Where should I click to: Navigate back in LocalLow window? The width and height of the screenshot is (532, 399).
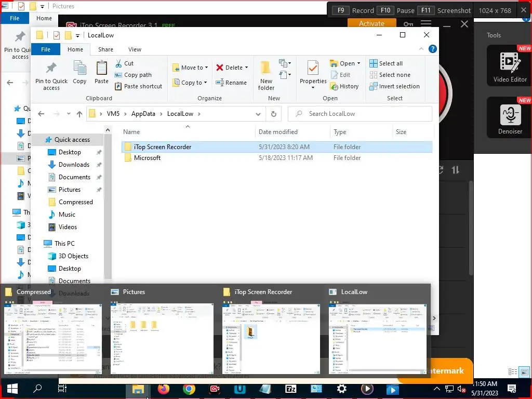(41, 114)
